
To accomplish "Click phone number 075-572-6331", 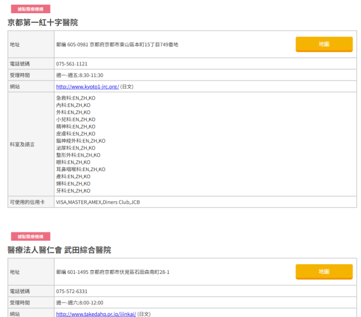I will (72, 291).
